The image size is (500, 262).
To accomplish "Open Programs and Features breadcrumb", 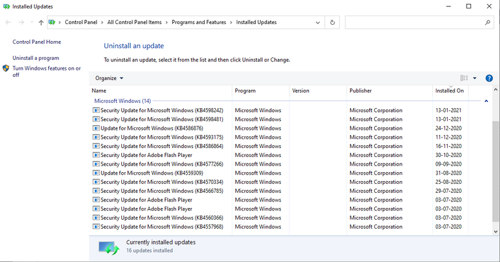I will click(199, 22).
